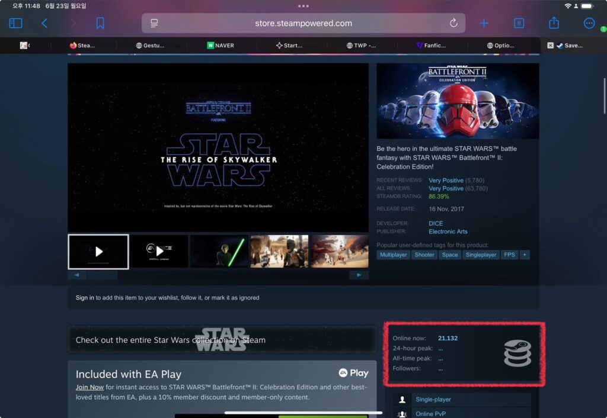Close the Save... tab
607x418 pixels.
[x=550, y=45]
